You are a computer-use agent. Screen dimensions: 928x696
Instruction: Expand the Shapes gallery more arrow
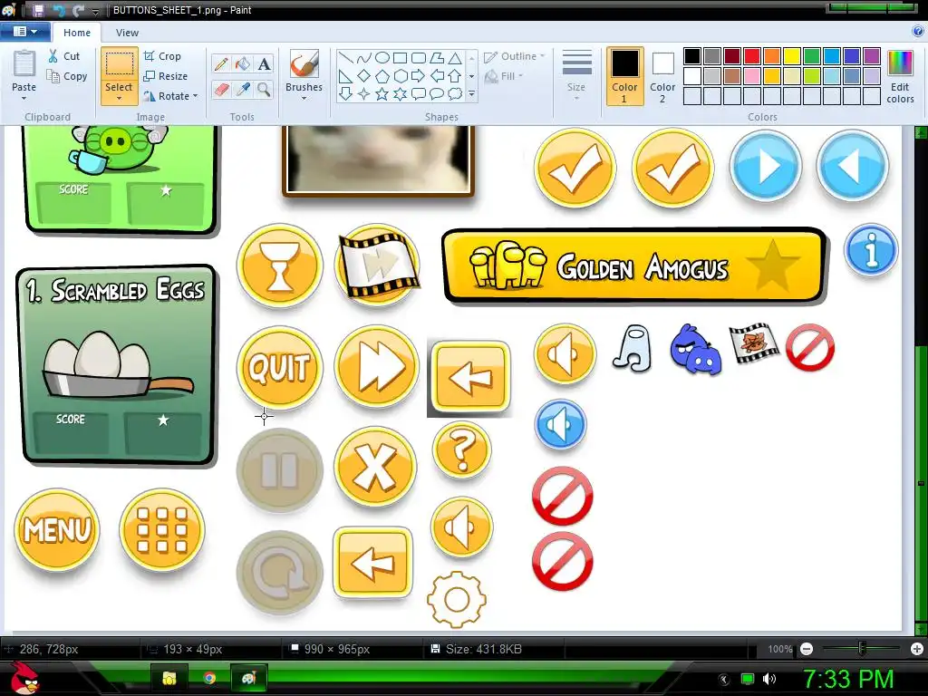471,93
